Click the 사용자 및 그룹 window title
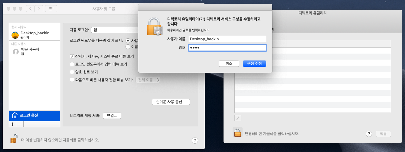Image resolution: width=405 pixels, height=152 pixels. [x=103, y=9]
